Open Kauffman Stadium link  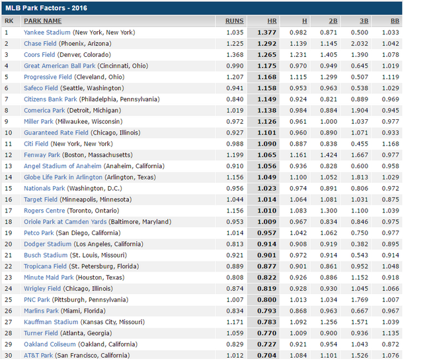(51, 322)
